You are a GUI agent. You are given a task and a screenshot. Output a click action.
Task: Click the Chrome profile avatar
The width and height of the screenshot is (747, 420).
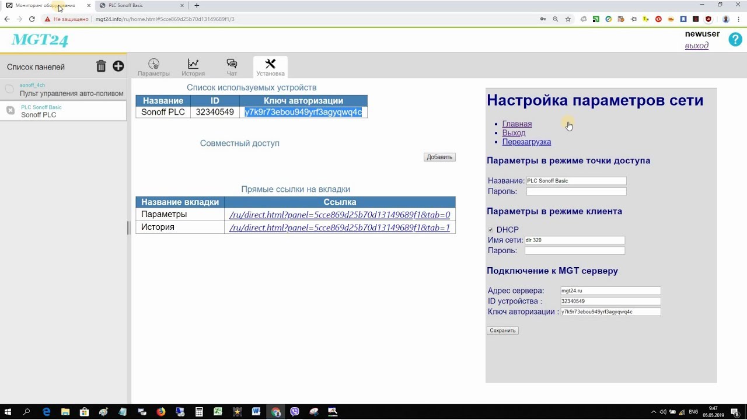coord(725,19)
